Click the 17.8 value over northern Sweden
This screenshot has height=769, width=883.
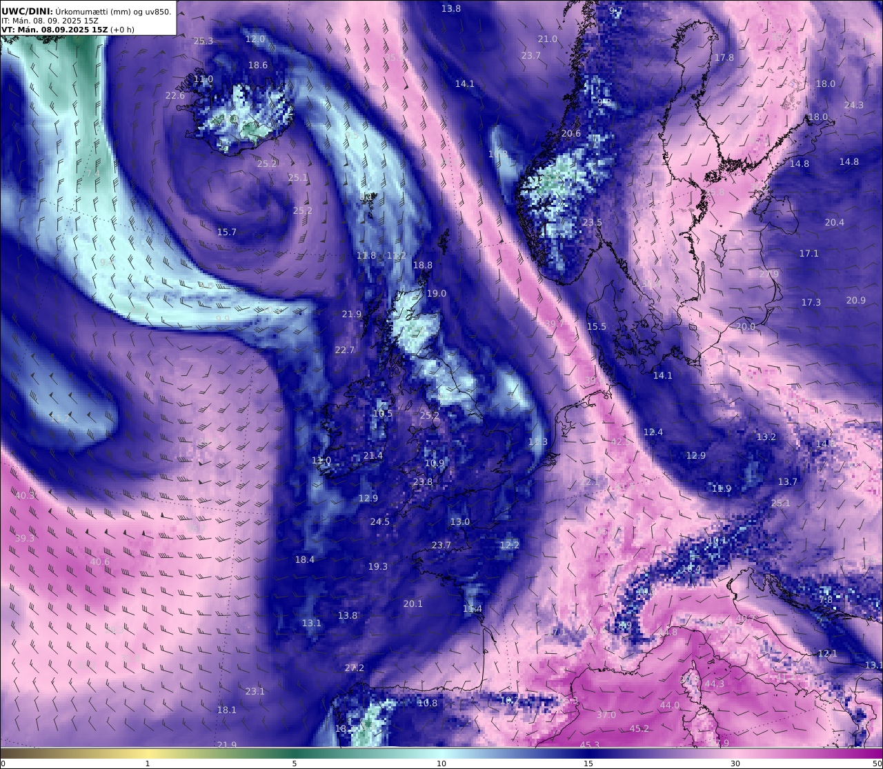coord(725,58)
